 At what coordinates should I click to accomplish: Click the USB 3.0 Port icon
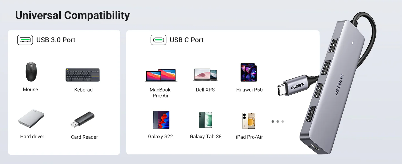click(x=25, y=40)
